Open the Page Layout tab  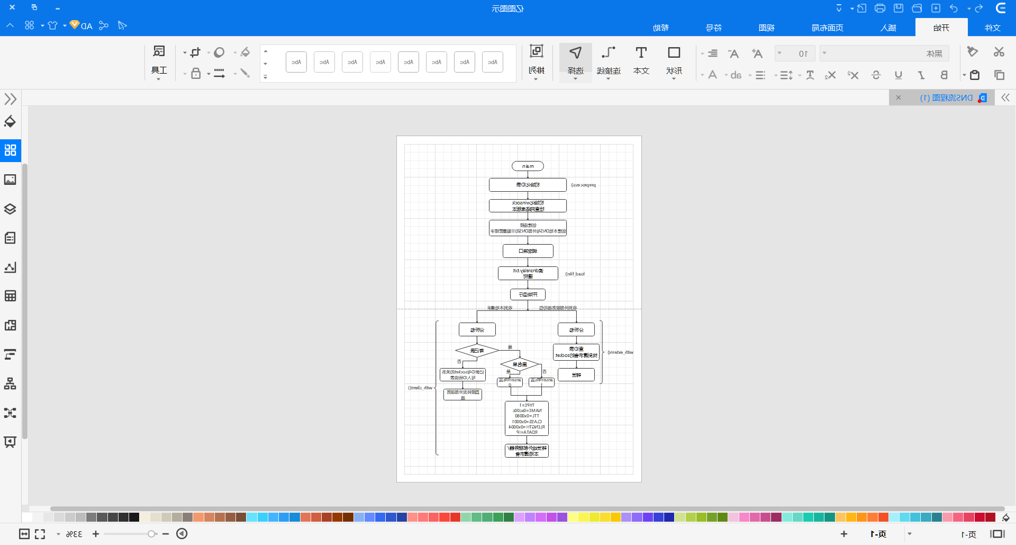point(828,28)
